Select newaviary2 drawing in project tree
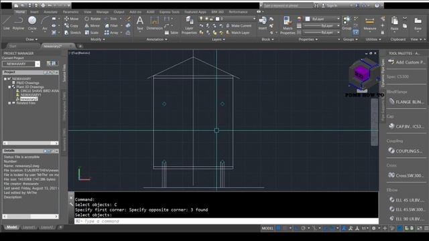The image size is (429, 241). (x=29, y=99)
